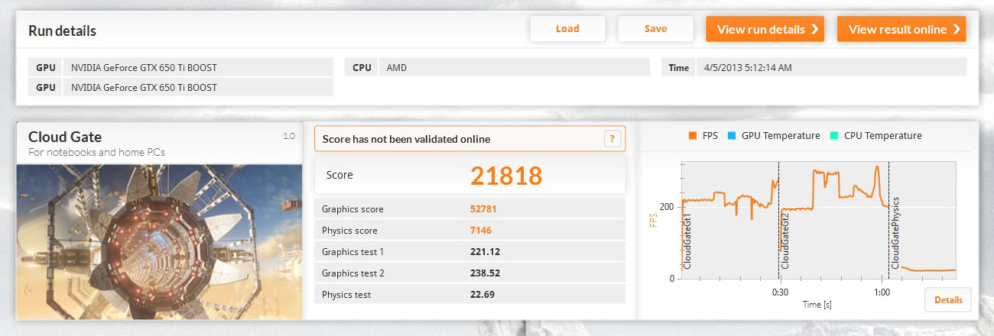The image size is (994, 336).
Task: Click 'For notebooks and home PCs' subtitle
Action: tap(96, 152)
